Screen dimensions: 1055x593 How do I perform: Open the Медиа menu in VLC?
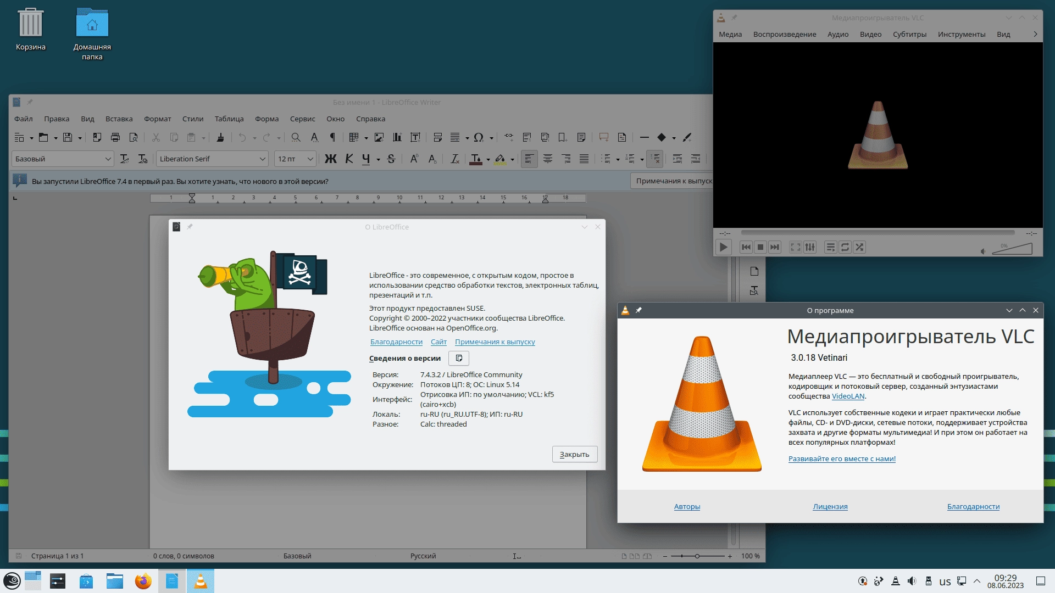coord(730,34)
